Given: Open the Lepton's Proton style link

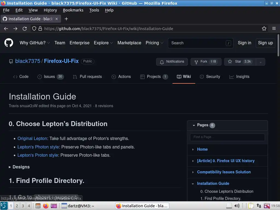Looking at the screenshot, I should pos(38,155).
